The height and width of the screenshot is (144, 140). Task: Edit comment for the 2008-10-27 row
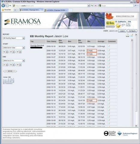click(x=109, y=57)
